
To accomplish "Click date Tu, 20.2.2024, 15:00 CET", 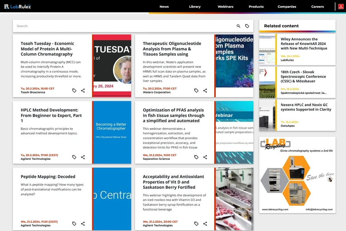I will tap(38, 88).
